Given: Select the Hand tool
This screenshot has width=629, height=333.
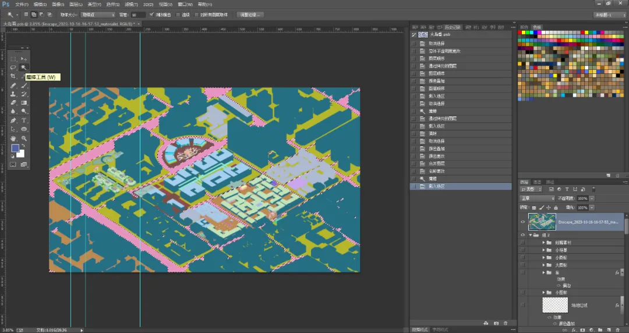Looking at the screenshot, I should tap(13, 138).
